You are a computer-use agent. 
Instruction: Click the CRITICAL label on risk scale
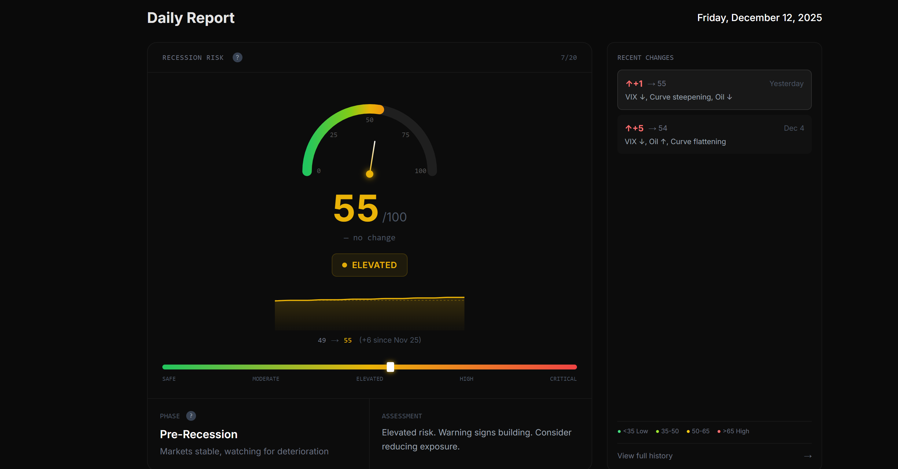[563, 379]
